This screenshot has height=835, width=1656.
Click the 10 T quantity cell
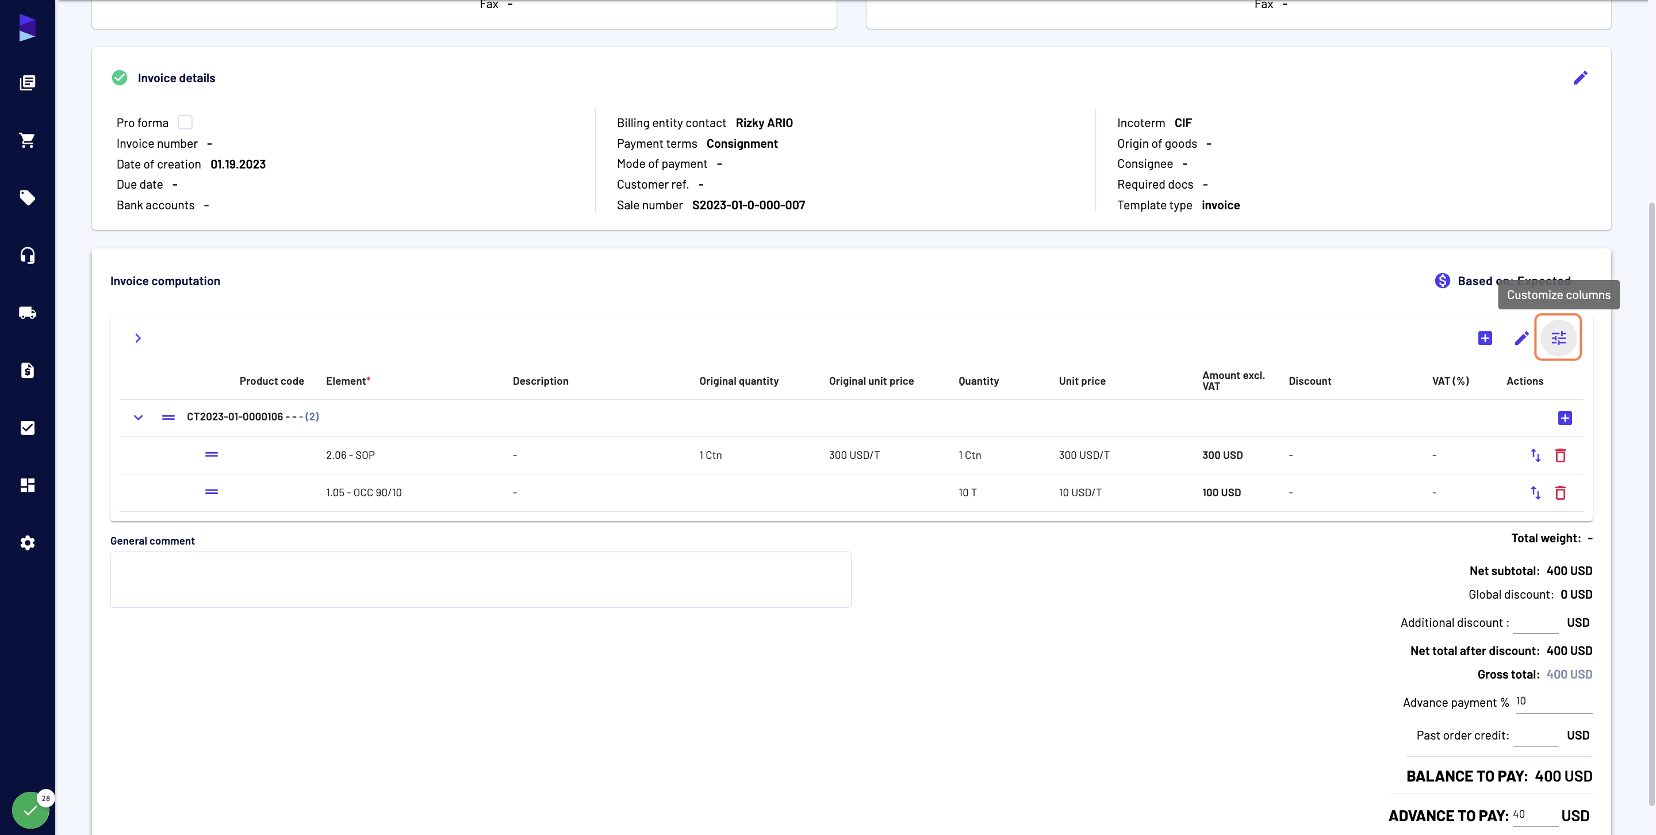click(x=968, y=492)
